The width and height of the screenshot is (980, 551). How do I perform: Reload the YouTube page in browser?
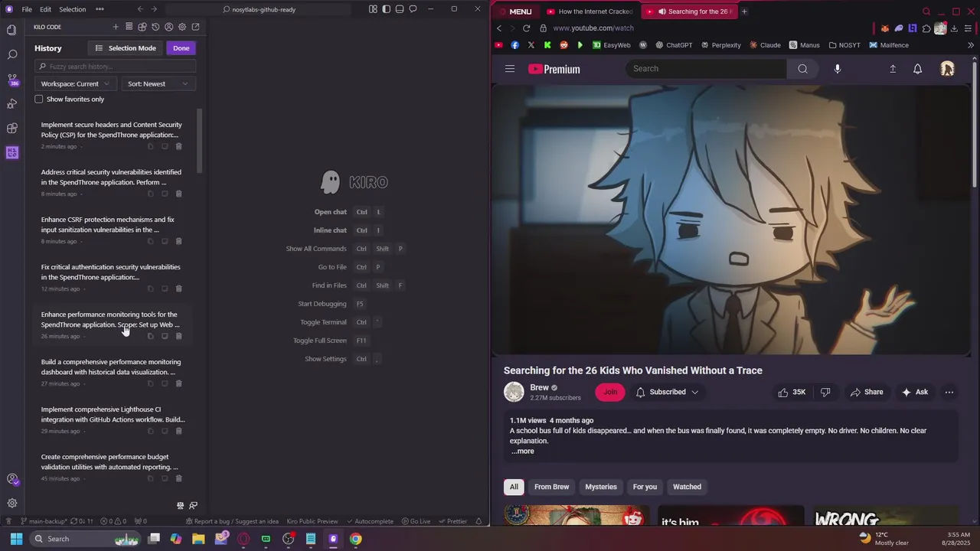tap(526, 28)
